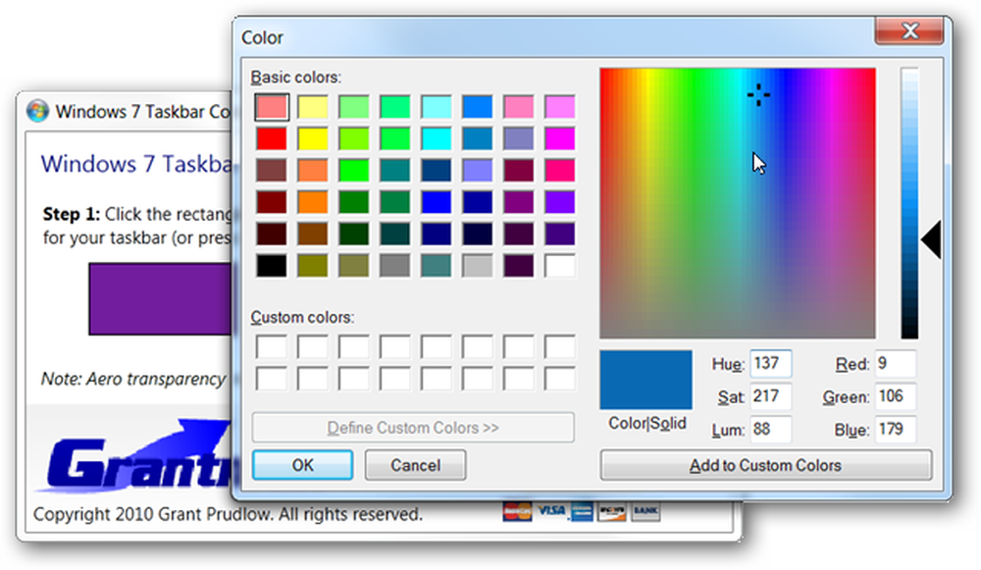
Task: Click the Red value field
Action: [x=896, y=364]
